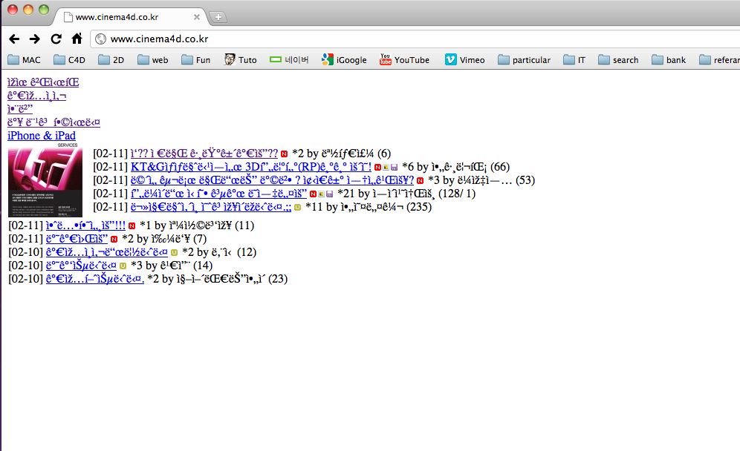The image size is (740, 451).
Task: Click the red N icon on the (7) post
Action: click(x=114, y=240)
